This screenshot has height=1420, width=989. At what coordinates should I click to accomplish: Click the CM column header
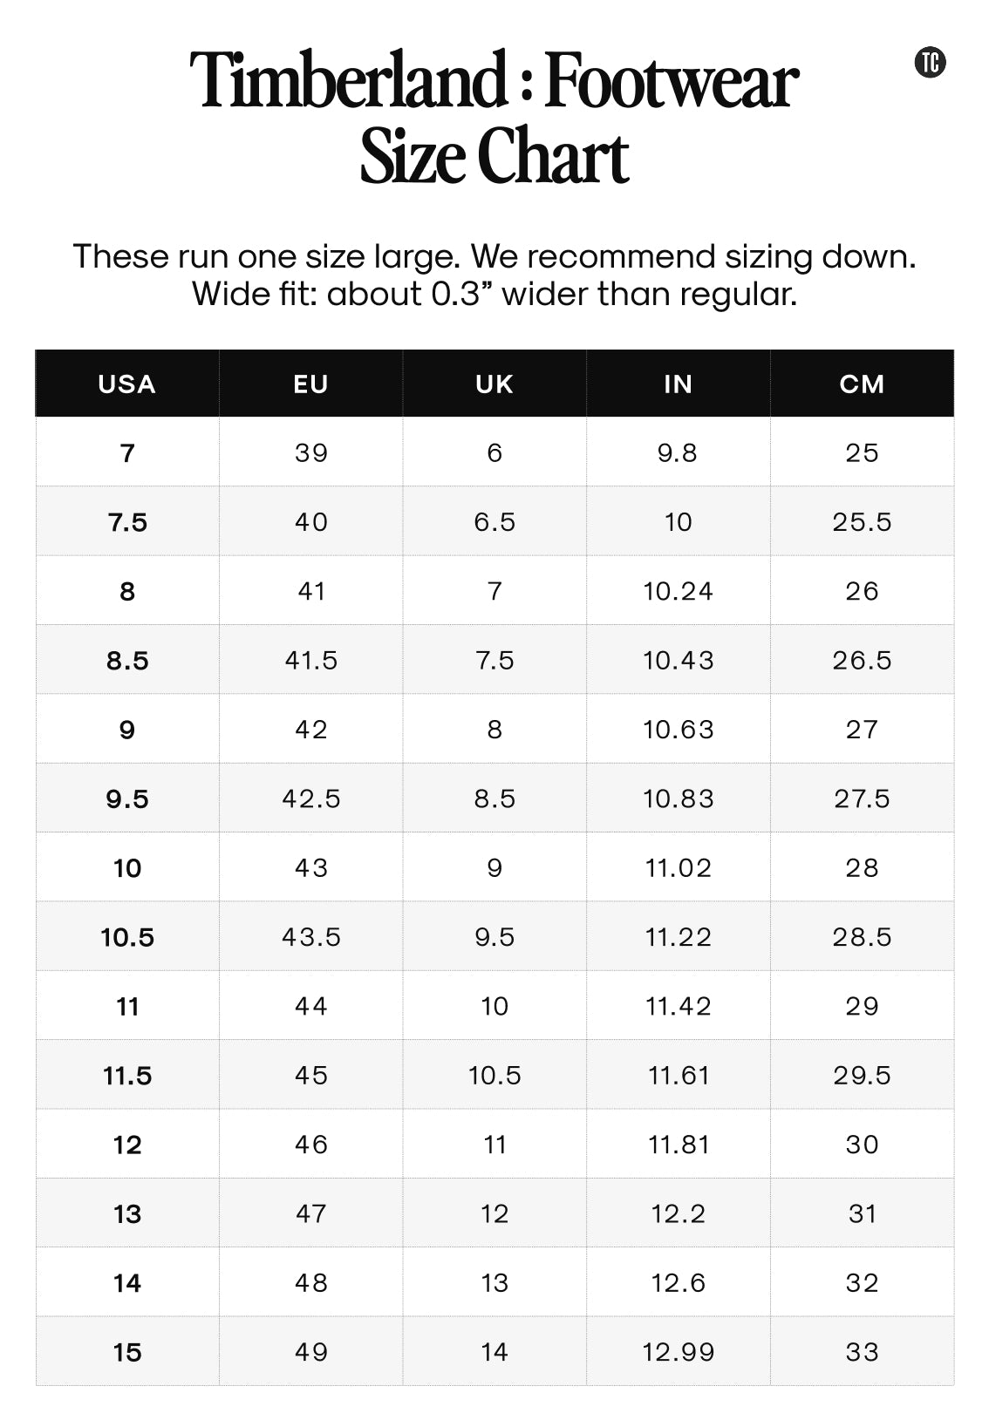tap(862, 384)
